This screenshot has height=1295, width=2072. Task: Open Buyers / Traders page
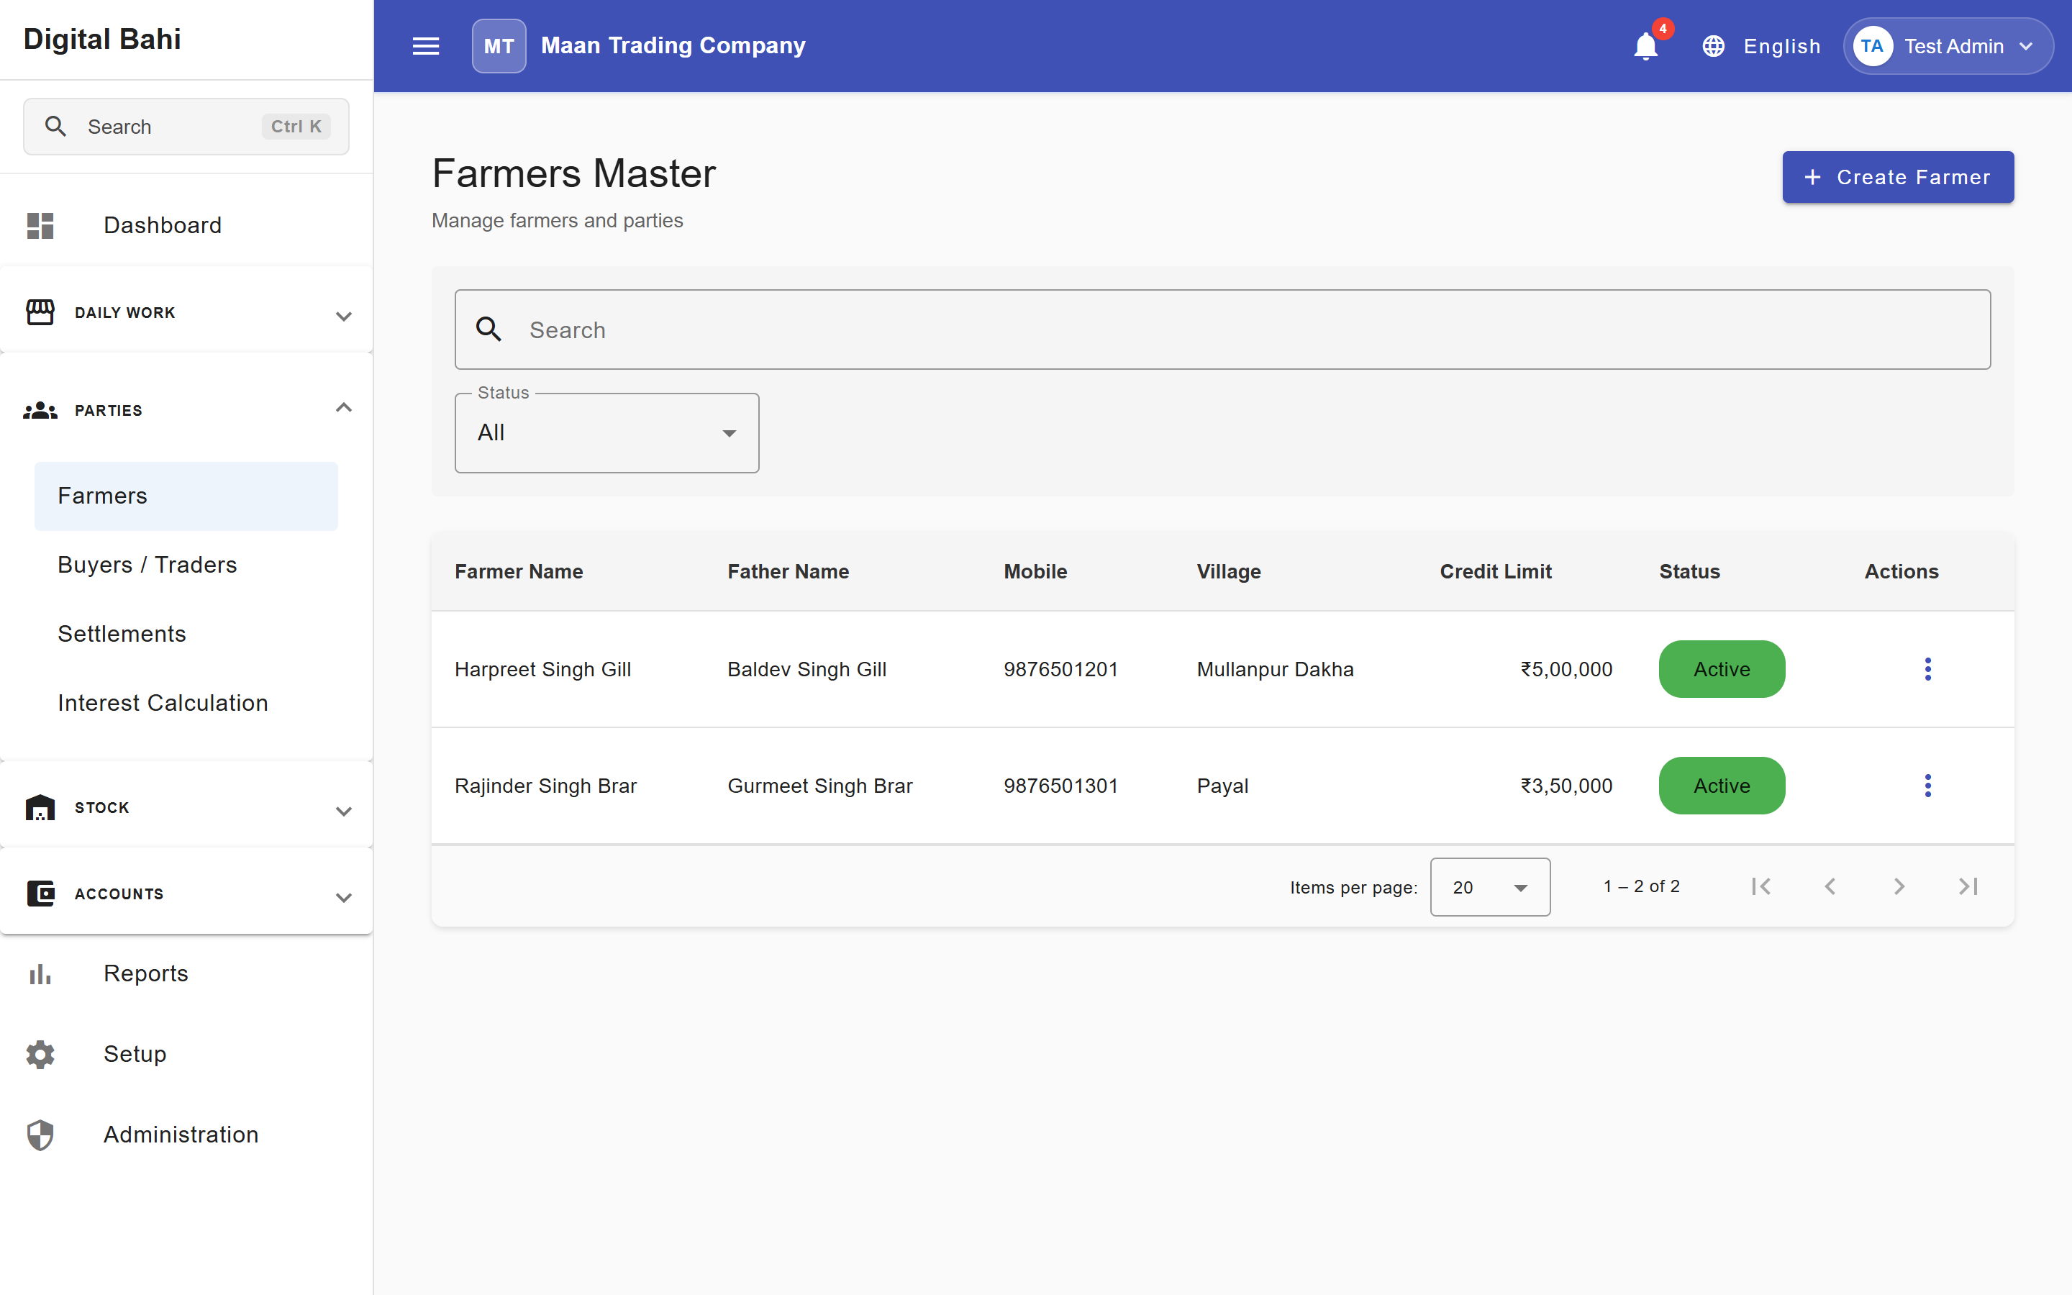click(x=147, y=565)
